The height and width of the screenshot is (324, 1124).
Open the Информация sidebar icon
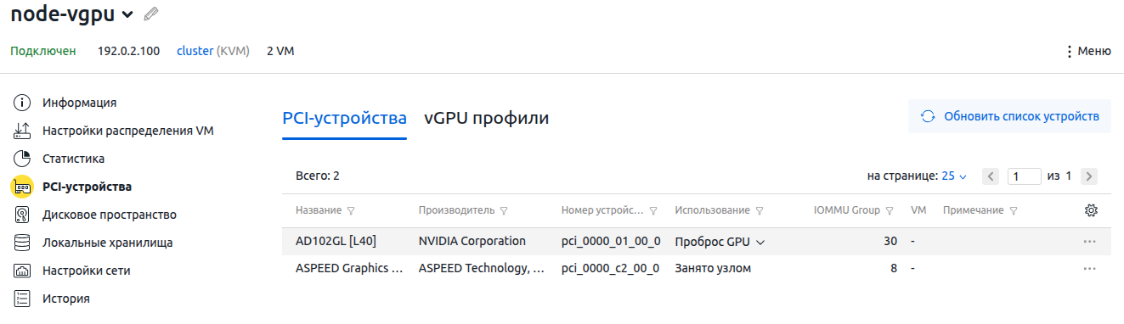pyautogui.click(x=22, y=103)
